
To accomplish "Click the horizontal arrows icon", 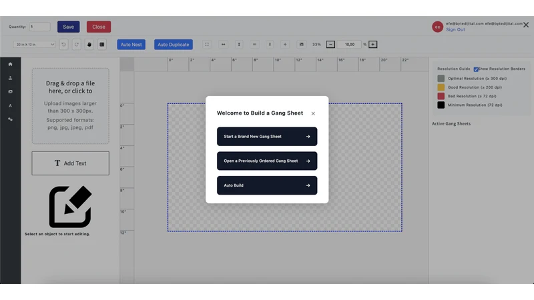I will tap(223, 45).
